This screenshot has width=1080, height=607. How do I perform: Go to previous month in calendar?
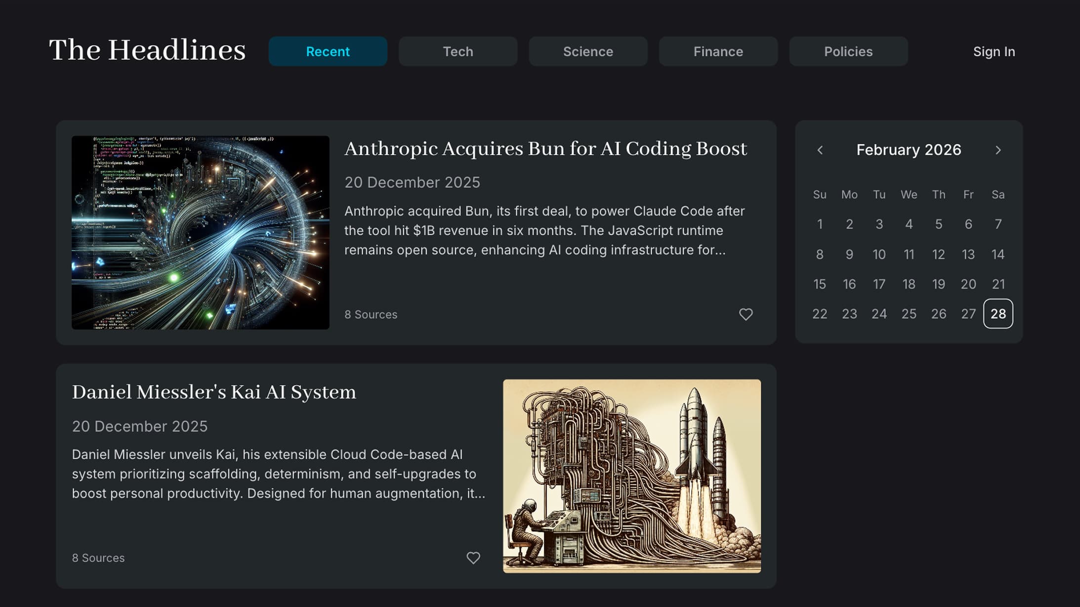820,150
